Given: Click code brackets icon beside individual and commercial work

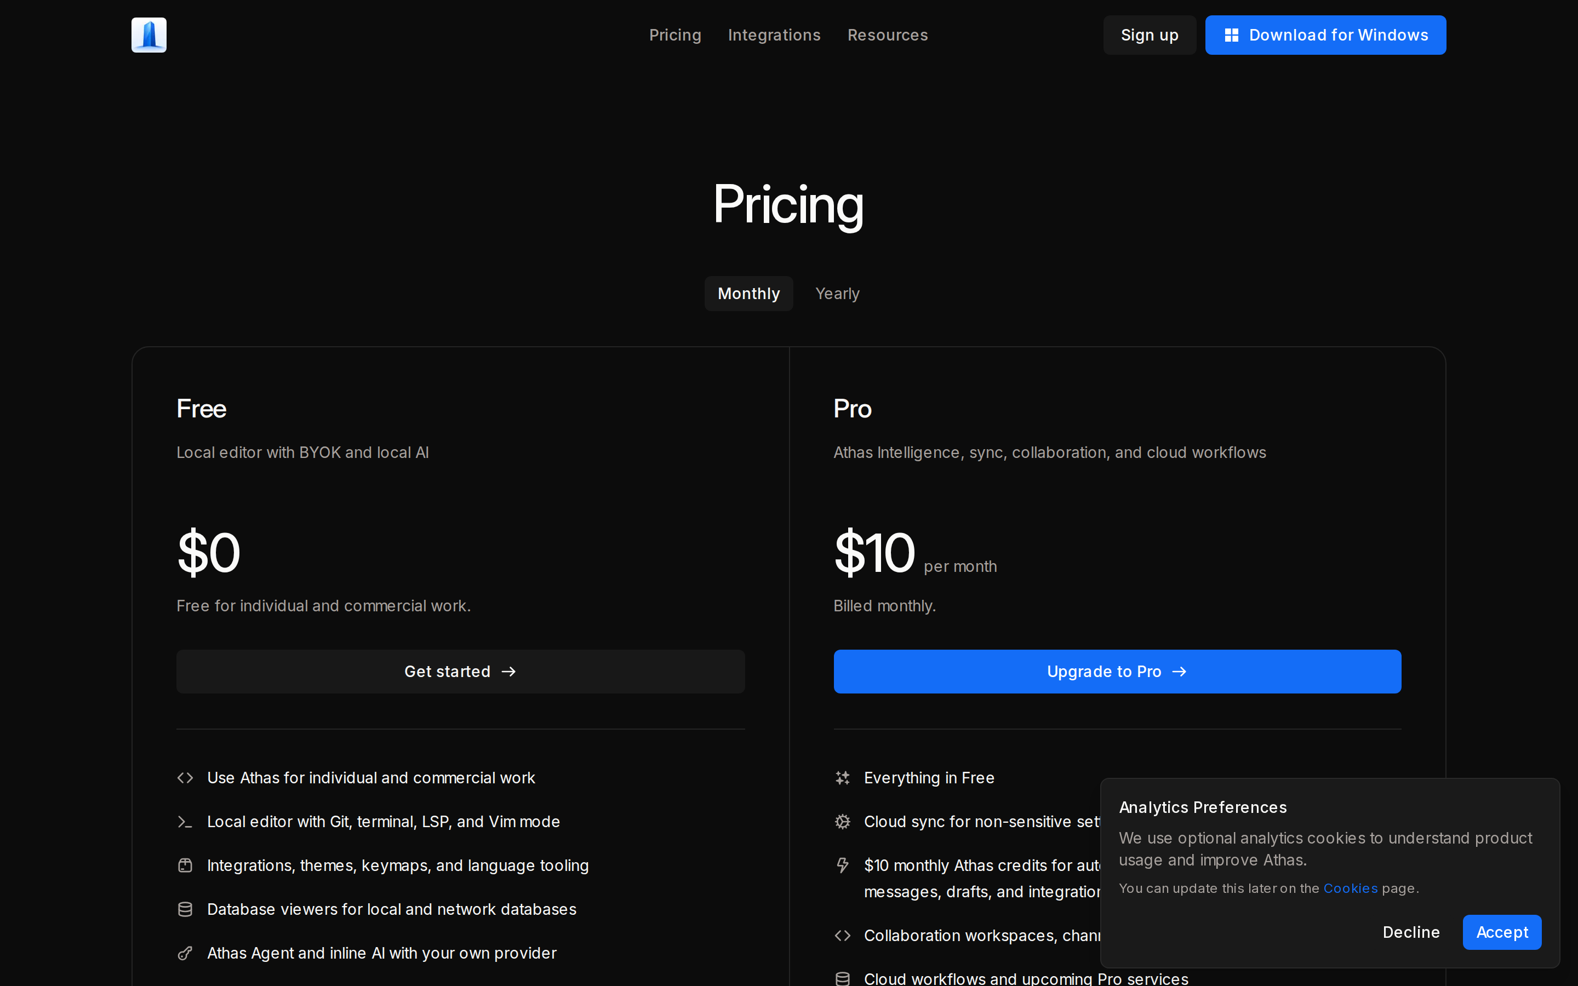Looking at the screenshot, I should click(185, 778).
